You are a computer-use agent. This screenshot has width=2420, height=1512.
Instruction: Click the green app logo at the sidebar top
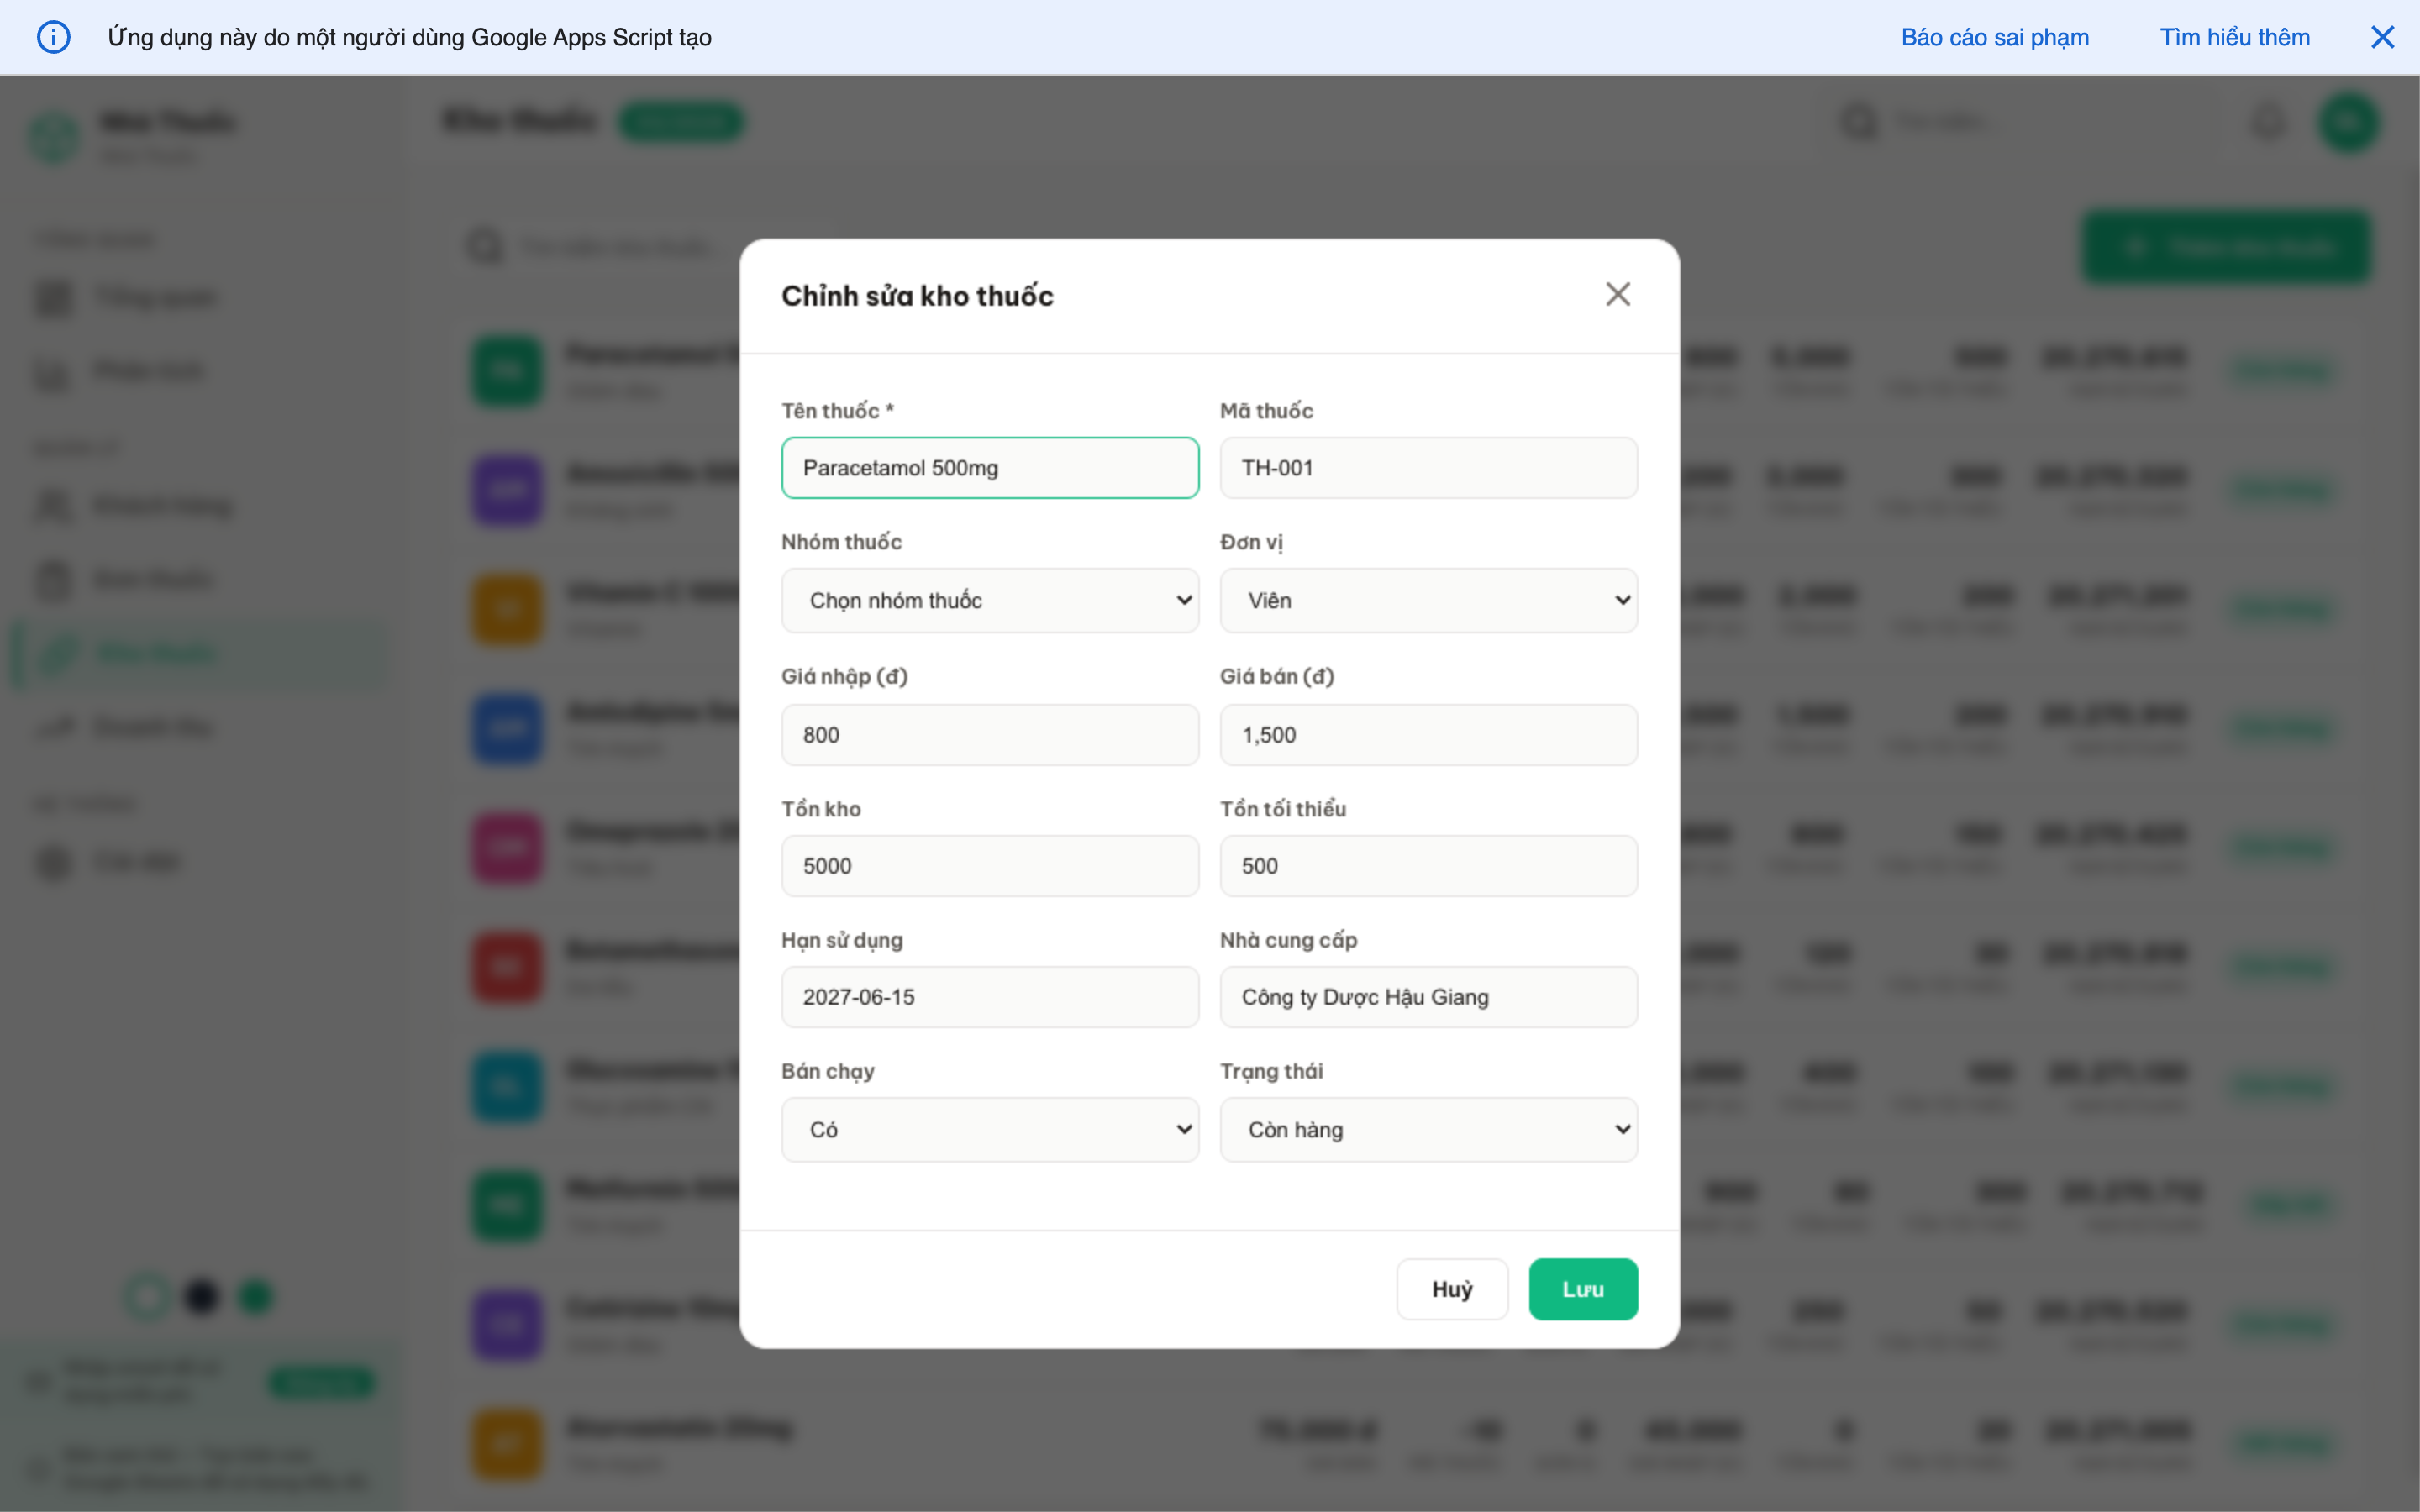tap(55, 137)
